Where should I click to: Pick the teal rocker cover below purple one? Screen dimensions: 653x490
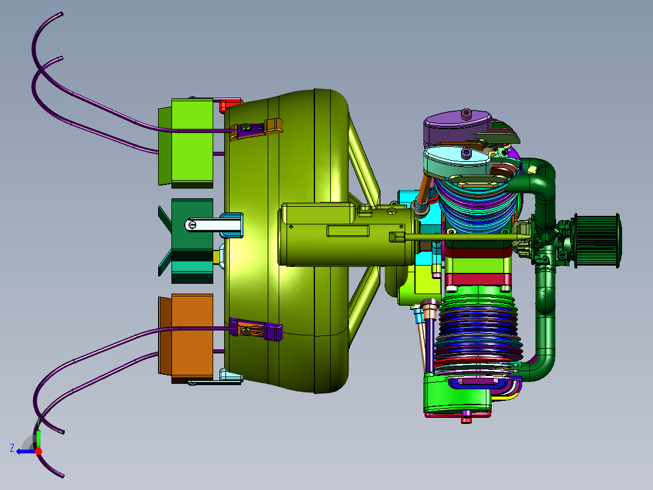(x=456, y=161)
